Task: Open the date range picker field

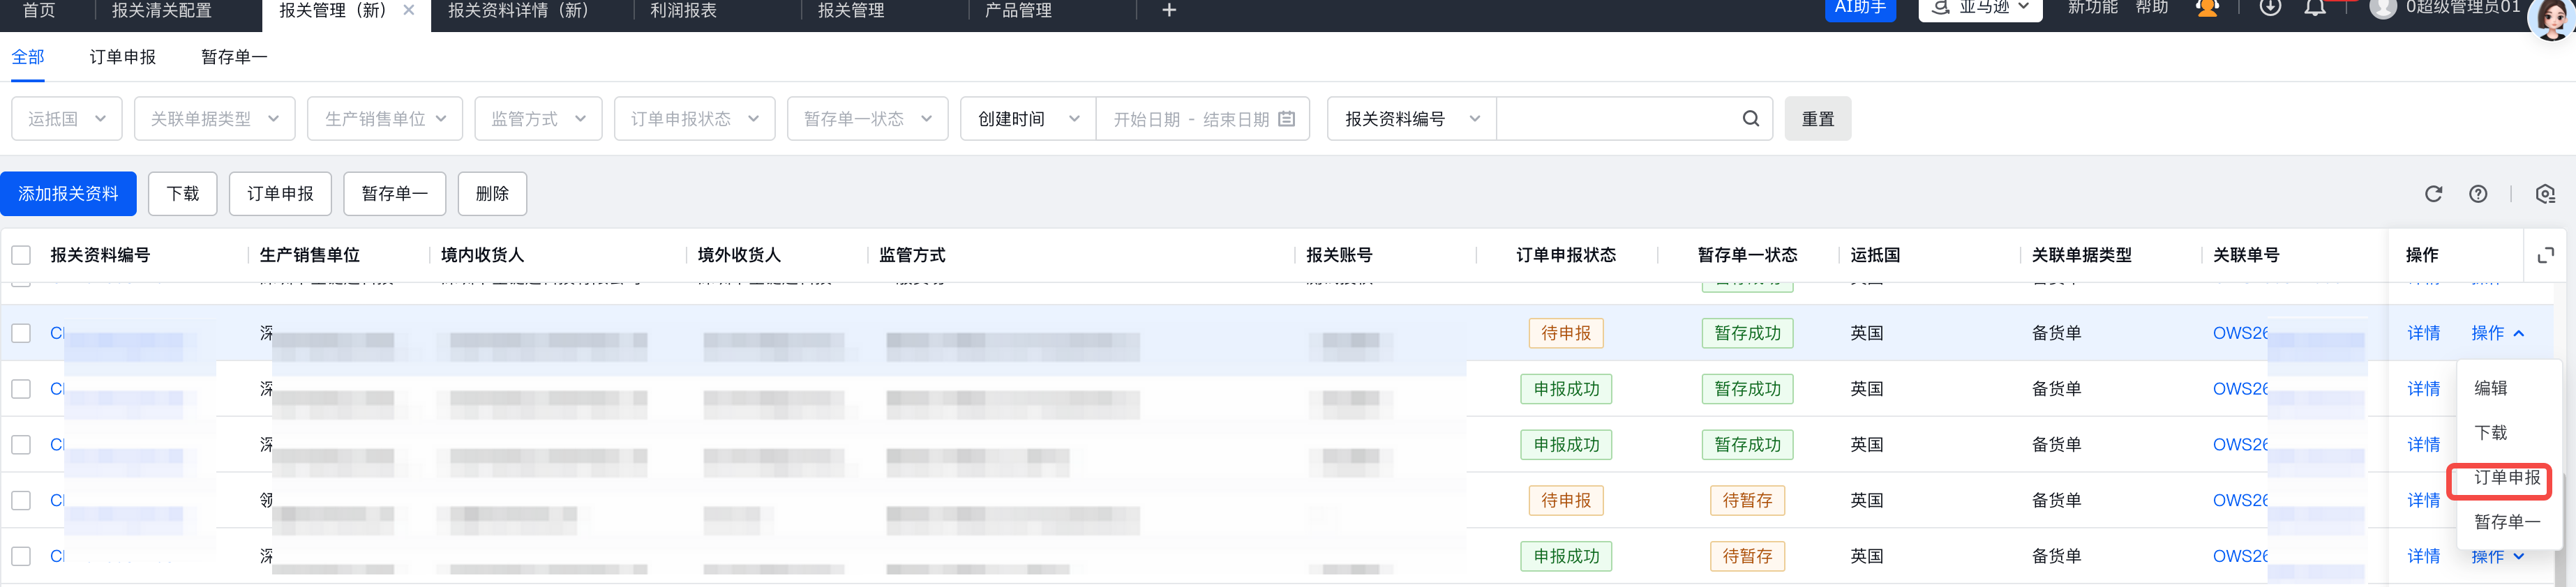Action: coord(1203,119)
